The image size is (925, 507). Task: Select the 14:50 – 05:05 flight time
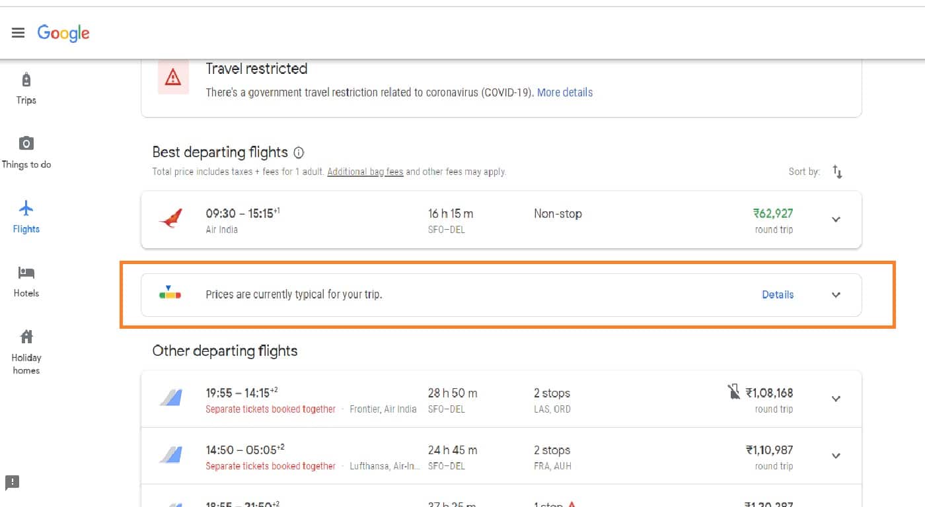(245, 450)
